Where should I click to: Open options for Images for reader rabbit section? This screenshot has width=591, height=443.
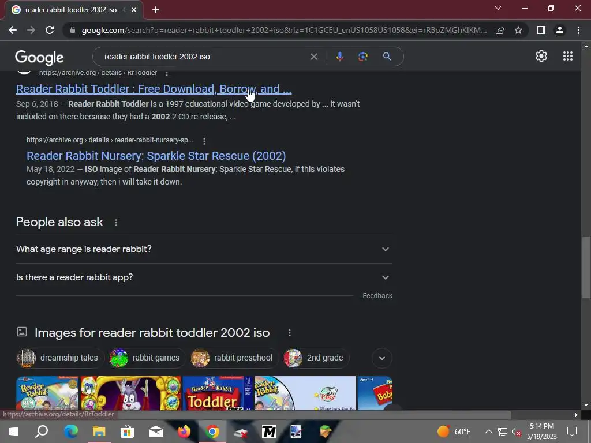[290, 333]
